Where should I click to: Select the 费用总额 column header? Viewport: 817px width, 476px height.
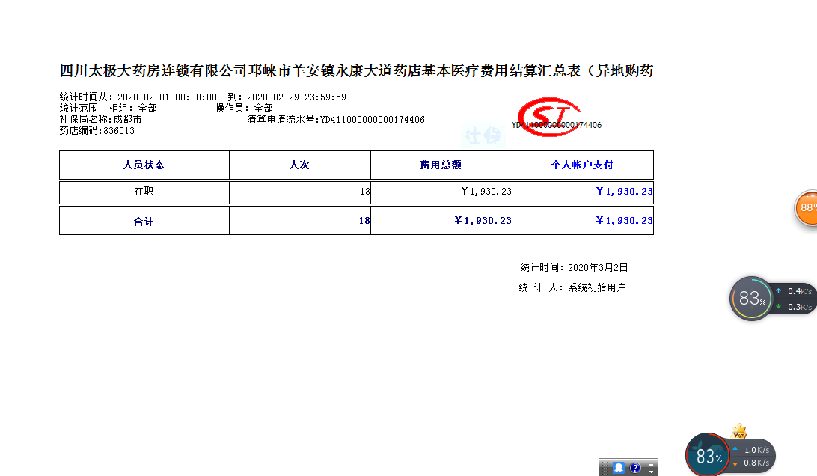coord(441,165)
